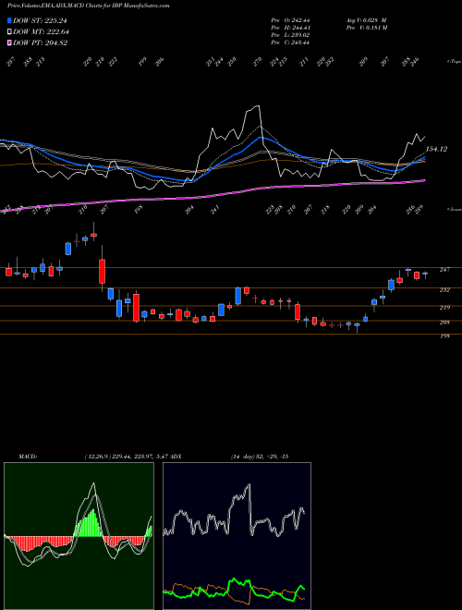Click the last blue candlestick near 247
This screenshot has width=462, height=610.
point(425,274)
